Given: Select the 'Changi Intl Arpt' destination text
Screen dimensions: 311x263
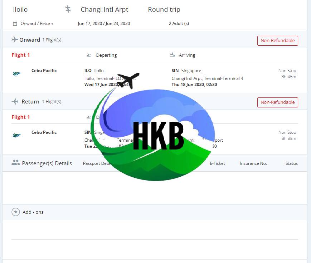Looking at the screenshot, I should (105, 10).
